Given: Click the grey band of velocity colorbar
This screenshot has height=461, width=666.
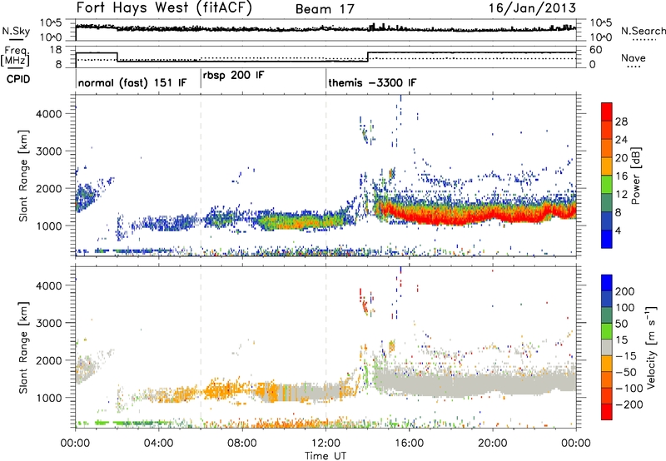Looking at the screenshot, I should click(607, 347).
